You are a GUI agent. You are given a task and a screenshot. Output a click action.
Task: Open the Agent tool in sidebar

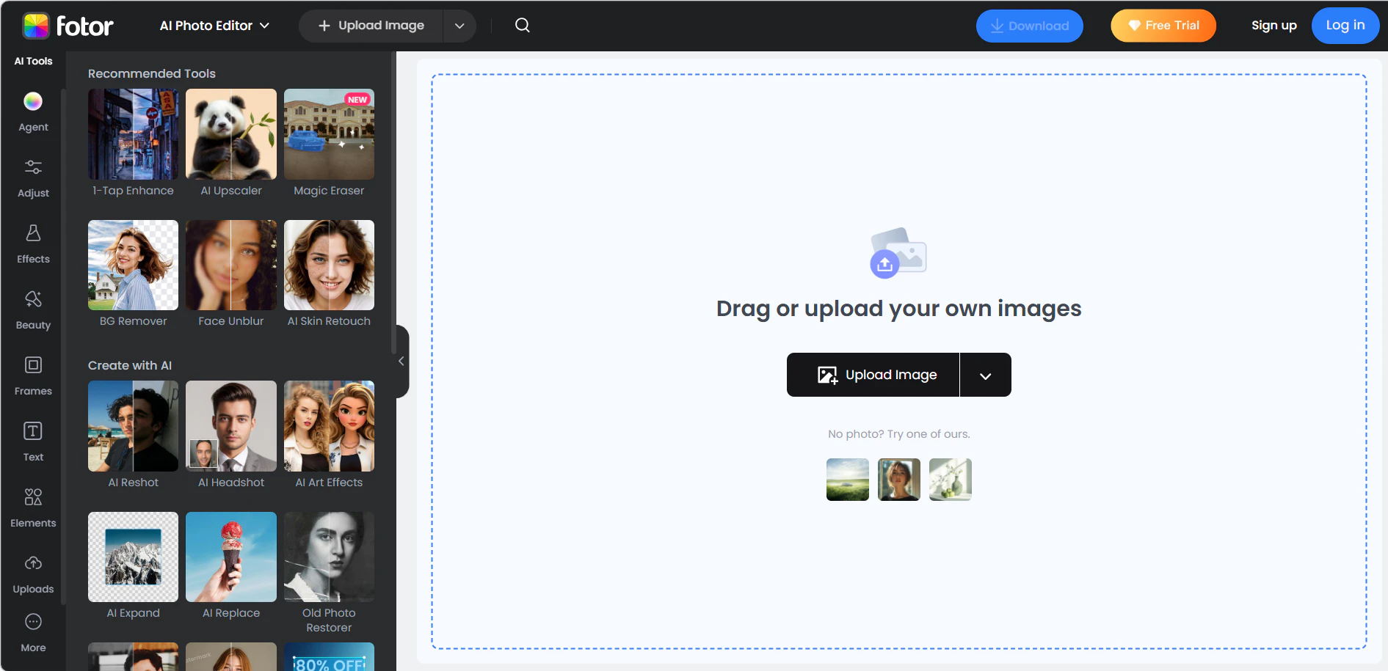pyautogui.click(x=33, y=102)
